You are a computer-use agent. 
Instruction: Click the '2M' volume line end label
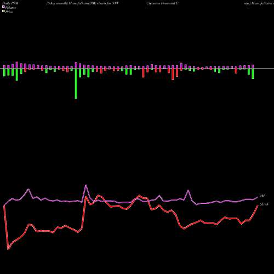click(262, 196)
